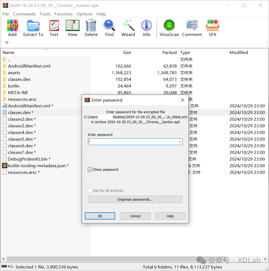Click the Add archive toolbar icon
Screen dimensions: 269x271
coord(12,28)
